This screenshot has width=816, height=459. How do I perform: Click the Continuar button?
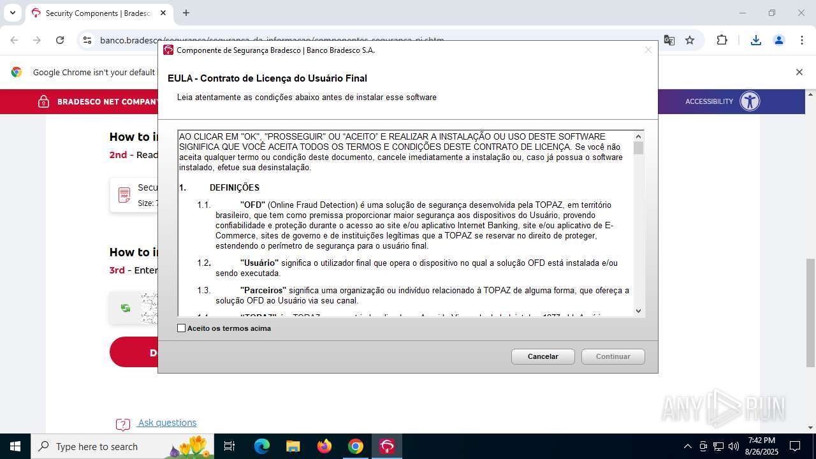[x=613, y=356]
